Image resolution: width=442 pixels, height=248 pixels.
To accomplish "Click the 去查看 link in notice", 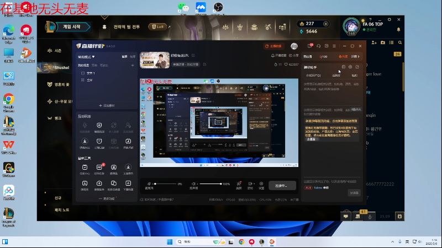I will point(312,139).
